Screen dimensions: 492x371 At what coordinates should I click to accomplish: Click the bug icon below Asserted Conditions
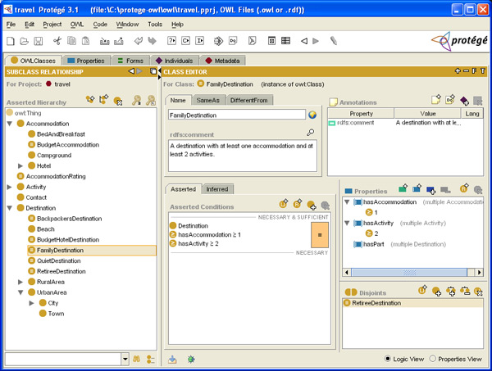tap(190, 359)
